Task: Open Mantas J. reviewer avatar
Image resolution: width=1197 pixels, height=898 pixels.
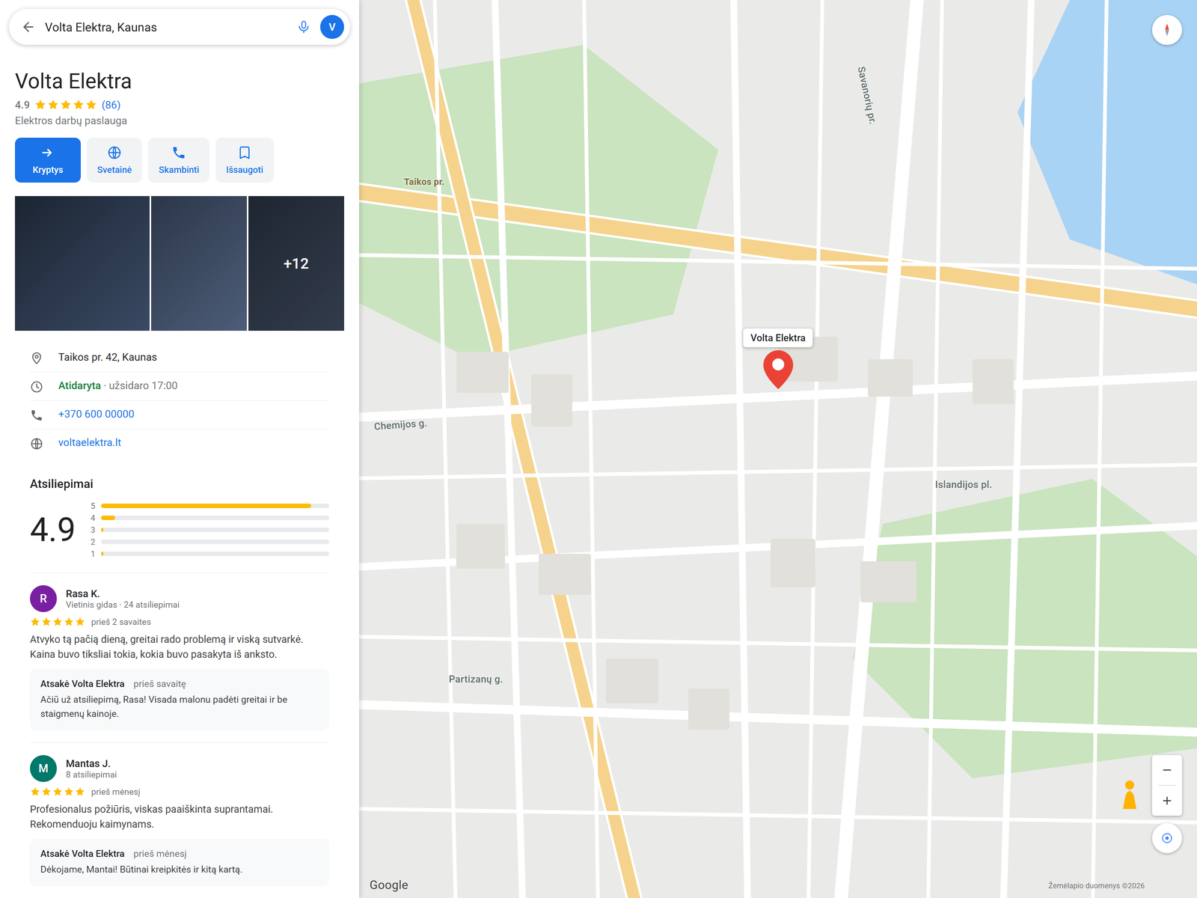Action: pyautogui.click(x=43, y=769)
